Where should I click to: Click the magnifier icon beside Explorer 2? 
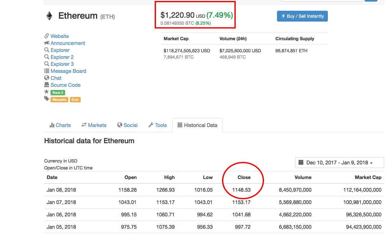coord(47,57)
